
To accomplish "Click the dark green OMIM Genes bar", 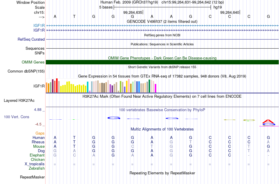I will (x=162, y=62).
